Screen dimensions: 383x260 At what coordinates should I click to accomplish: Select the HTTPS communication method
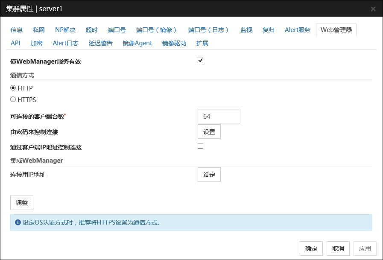(13, 99)
